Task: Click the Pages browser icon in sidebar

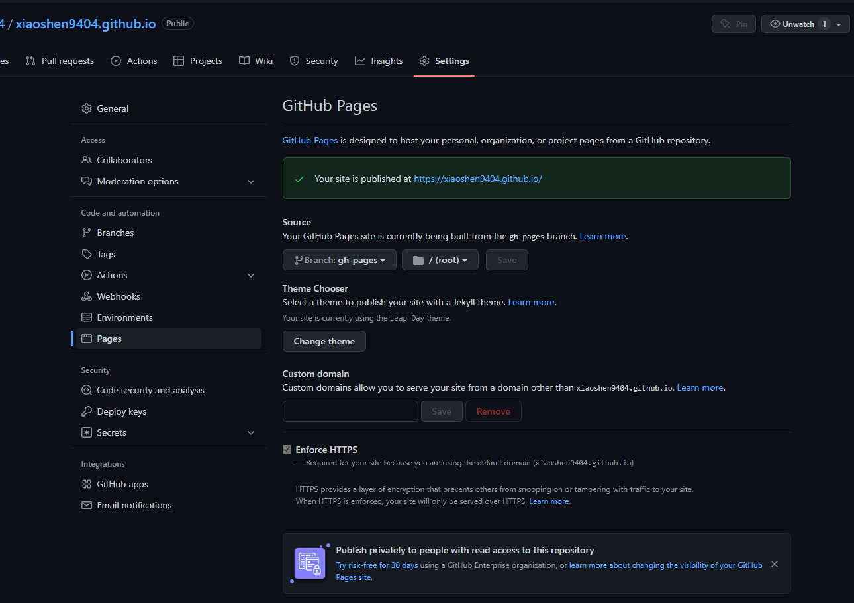Action: [x=87, y=339]
